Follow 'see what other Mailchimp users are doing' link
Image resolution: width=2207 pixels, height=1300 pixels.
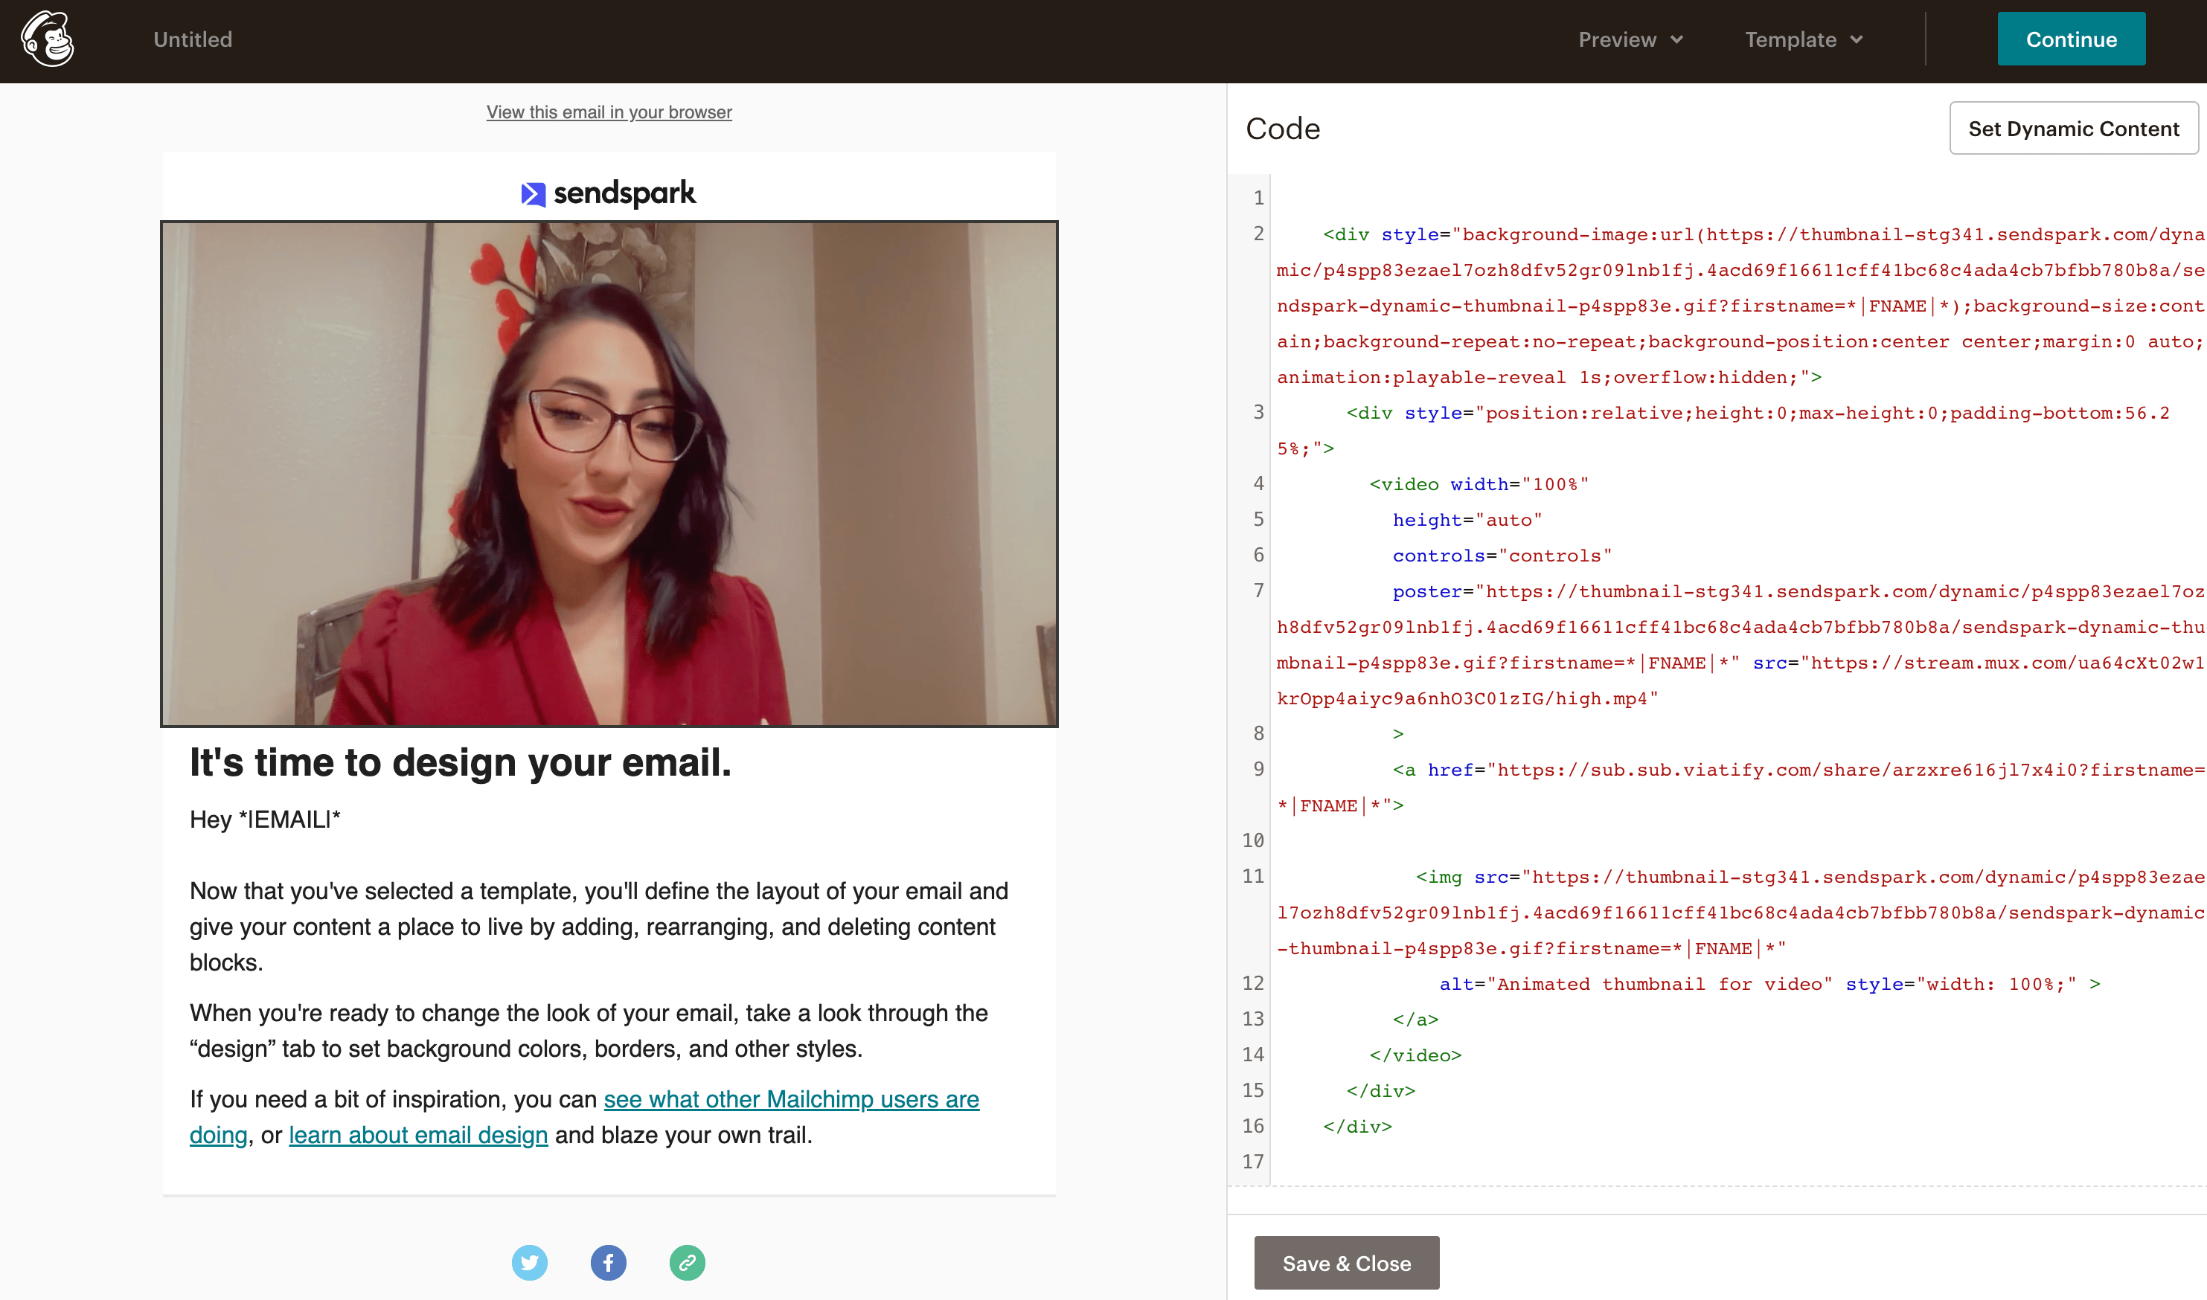(790, 1099)
